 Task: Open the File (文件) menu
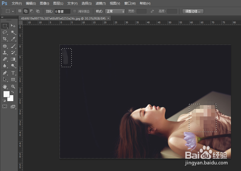click(17, 3)
